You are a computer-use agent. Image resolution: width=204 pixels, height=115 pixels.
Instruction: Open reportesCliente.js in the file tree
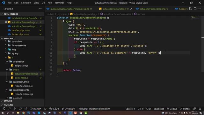coord(24,94)
